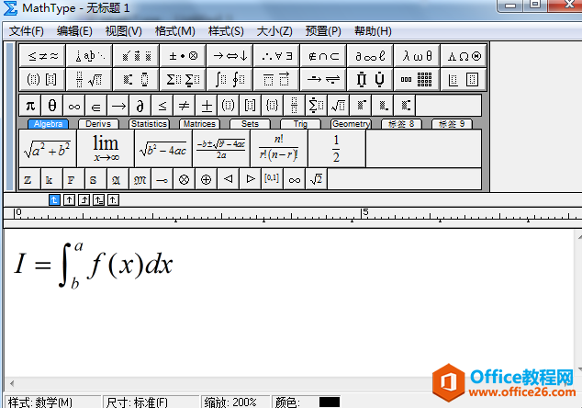
Task: Insert the plus-minus symbol ±
Action: 207,106
